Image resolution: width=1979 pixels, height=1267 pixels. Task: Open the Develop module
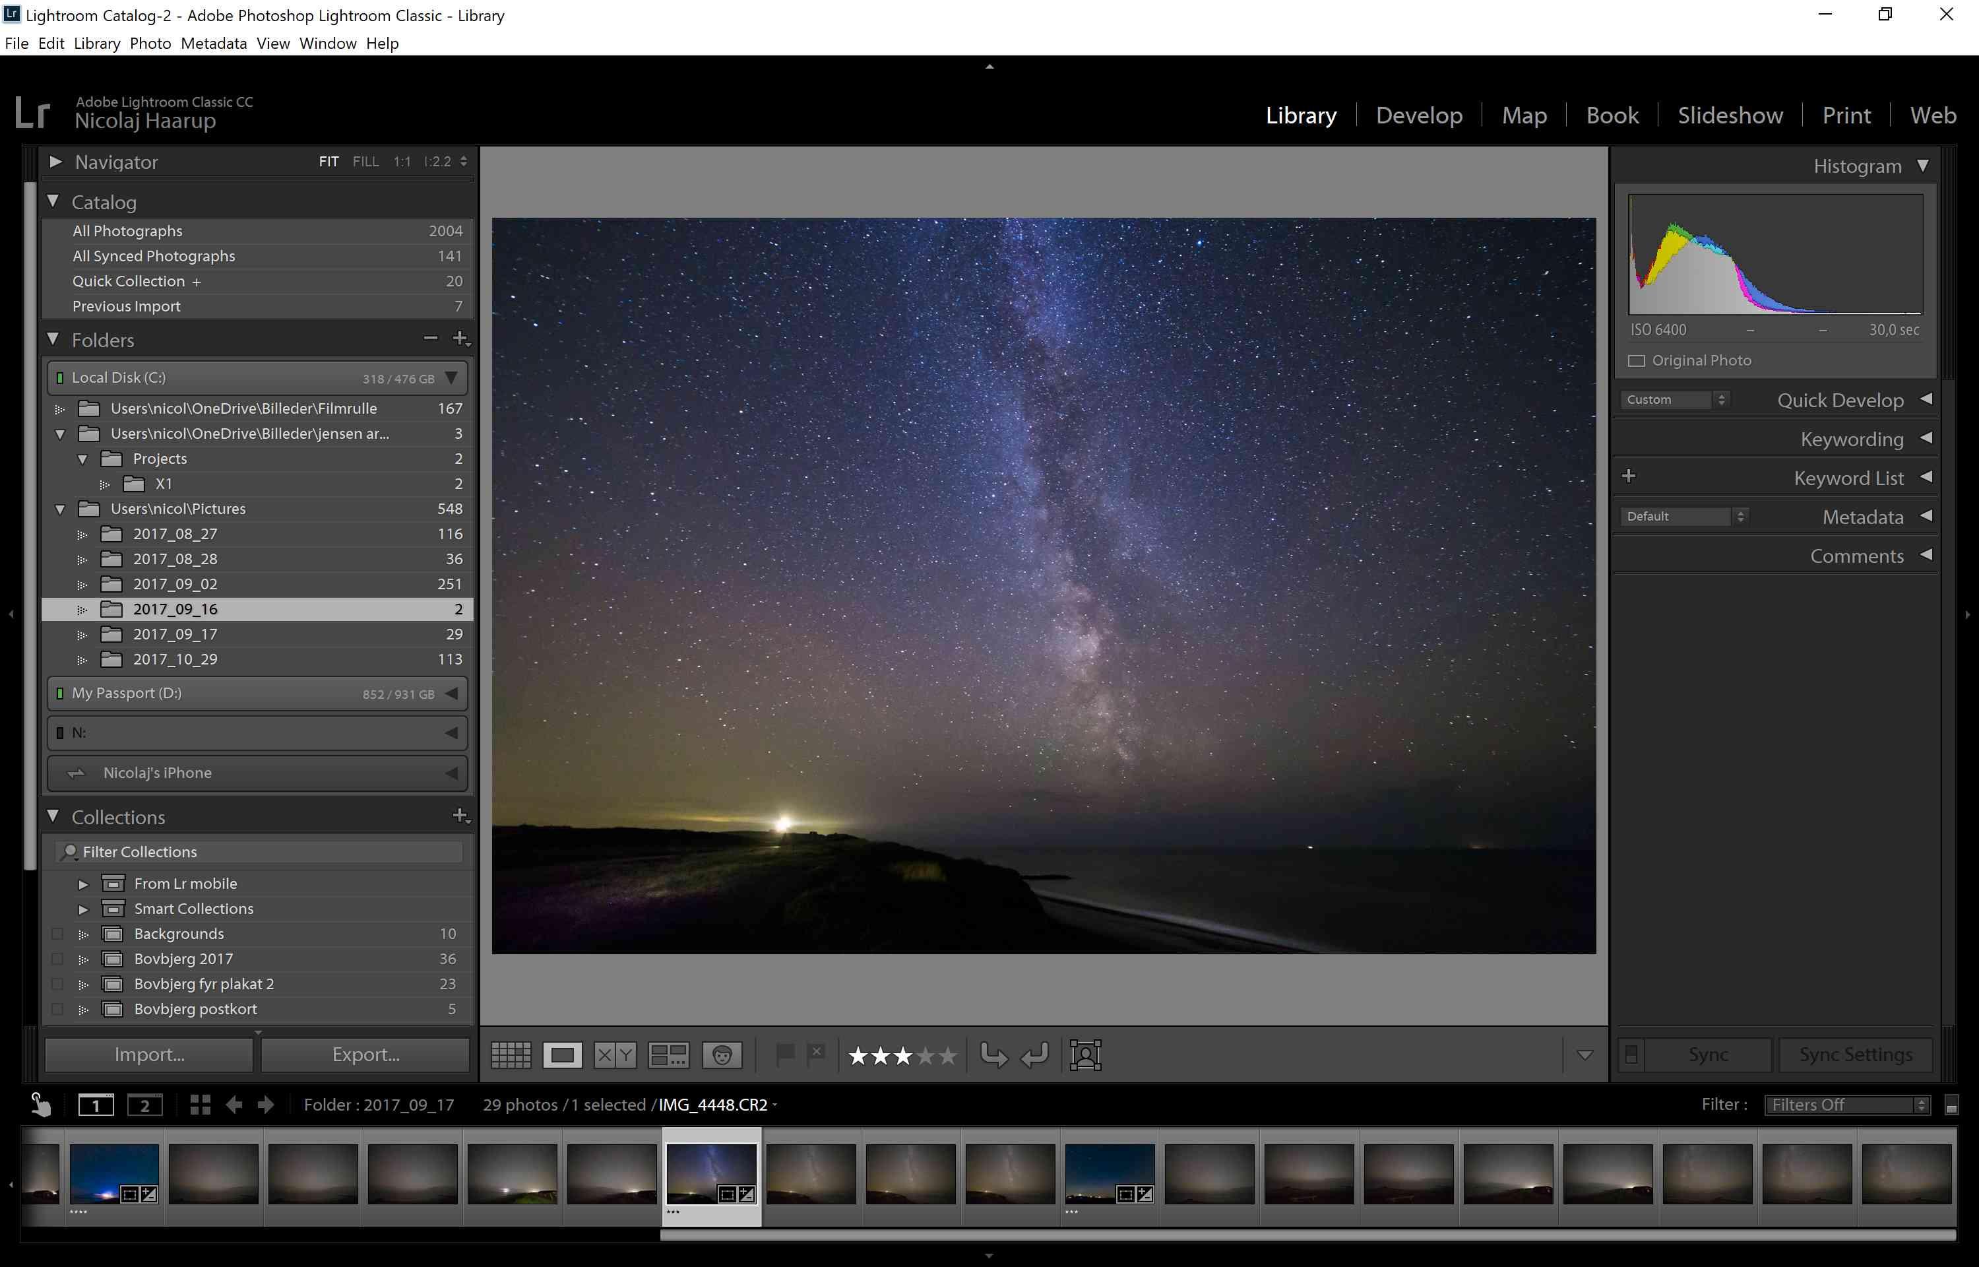coord(1419,115)
